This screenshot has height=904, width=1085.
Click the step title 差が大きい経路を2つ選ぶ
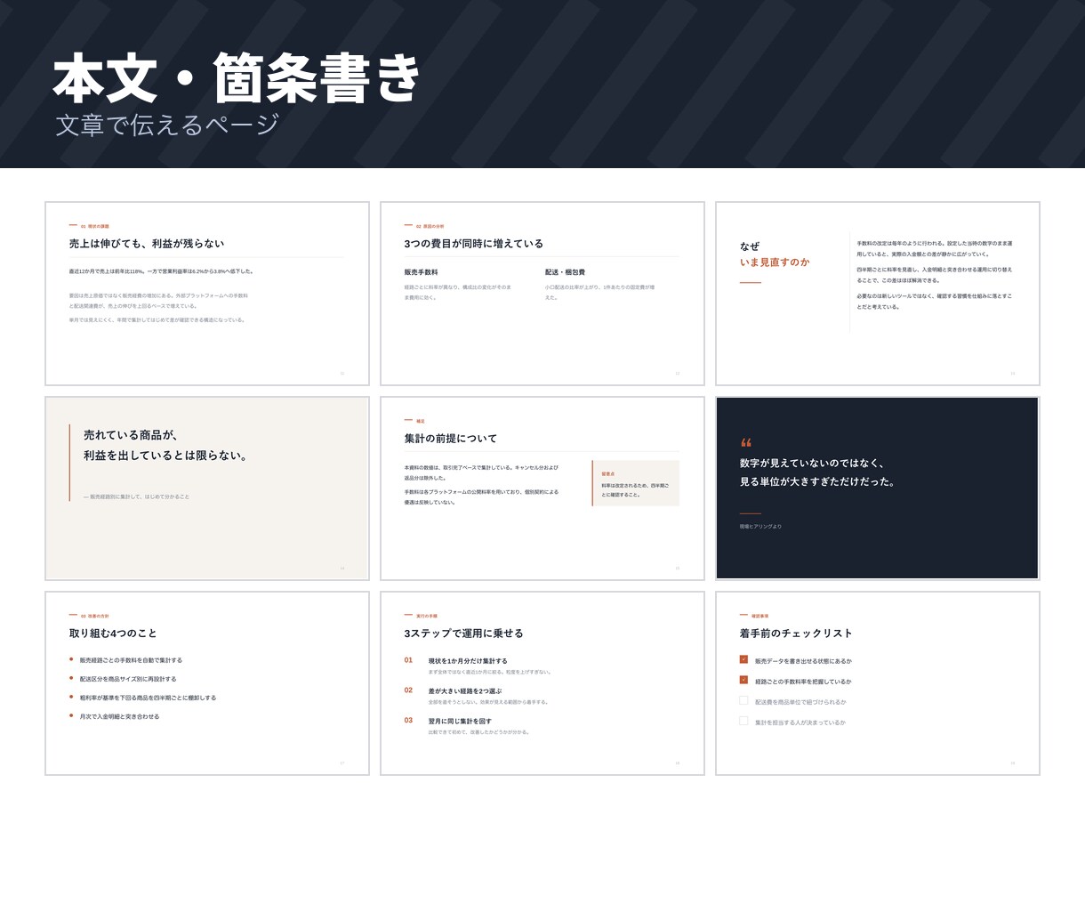pos(464,691)
